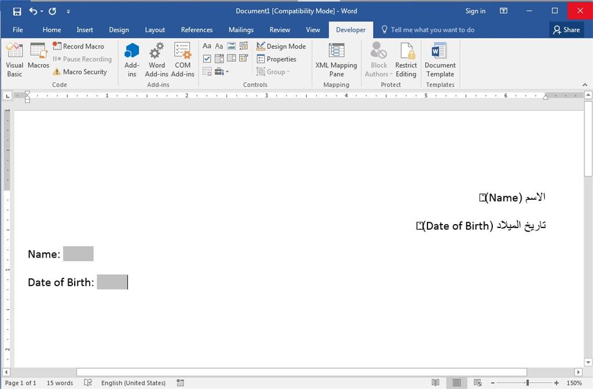Open Document Template settings
This screenshot has height=389, width=593.
pyautogui.click(x=440, y=60)
